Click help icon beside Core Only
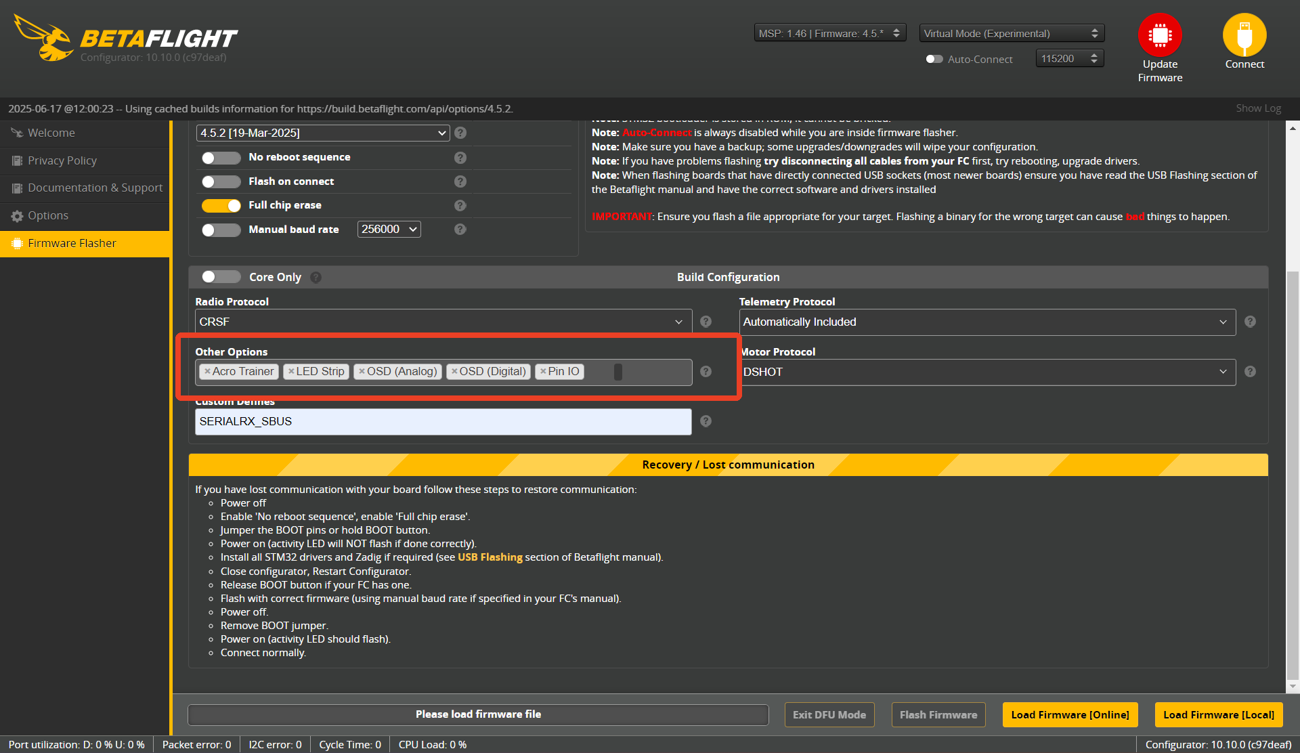This screenshot has width=1300, height=753. click(316, 277)
